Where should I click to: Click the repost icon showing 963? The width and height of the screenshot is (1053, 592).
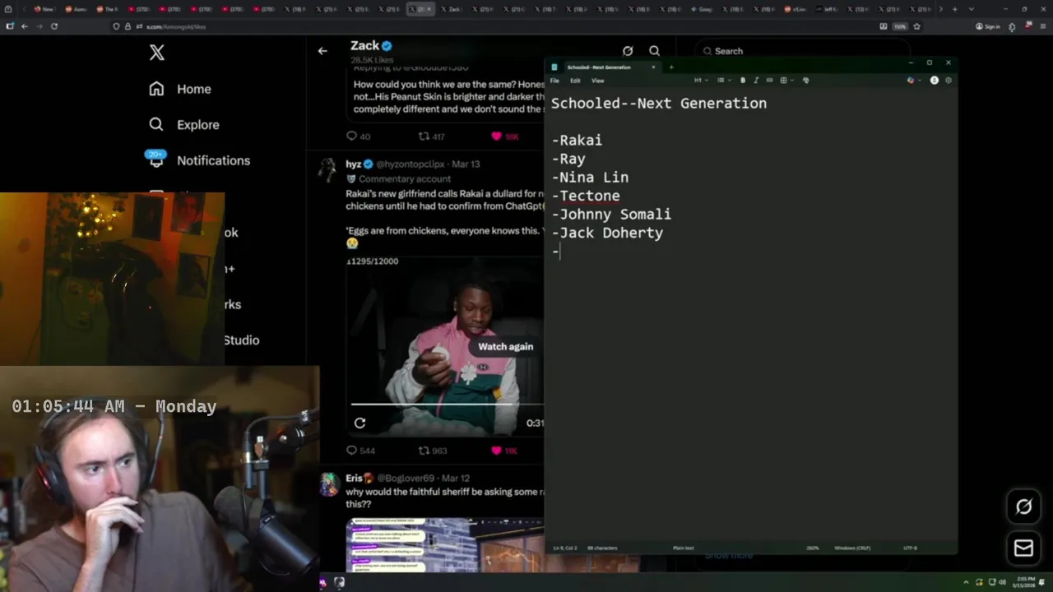(x=424, y=451)
